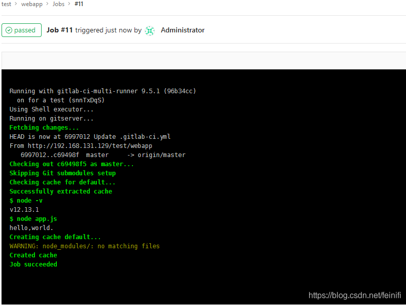Click the 'Running on gitserver...' log line
Screen dimensions: 406x305
pos(52,119)
